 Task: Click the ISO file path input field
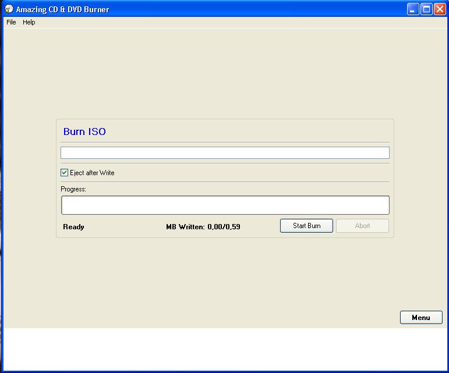225,152
